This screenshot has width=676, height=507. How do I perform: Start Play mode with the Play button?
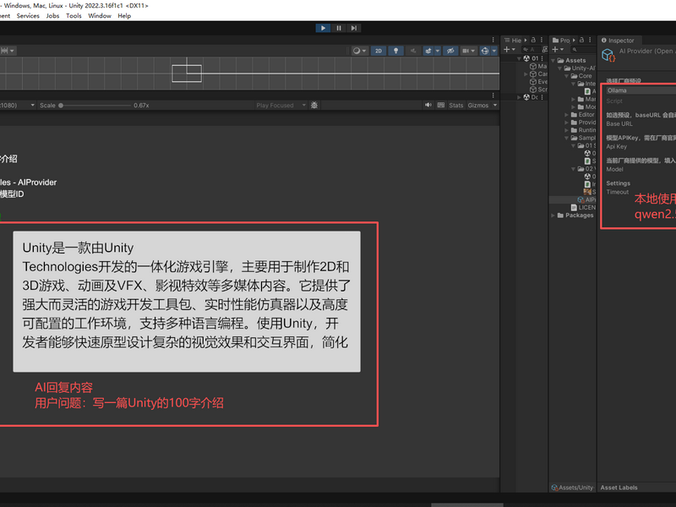323,28
